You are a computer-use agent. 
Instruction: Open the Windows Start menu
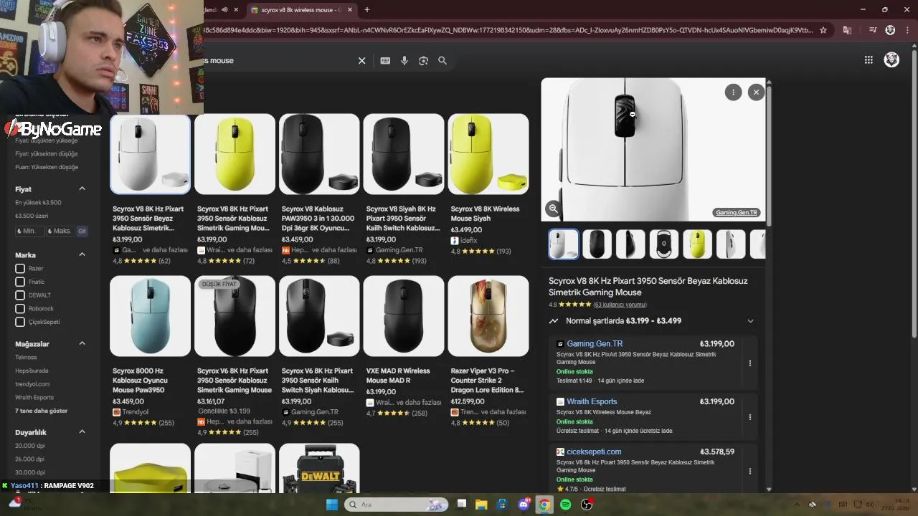pos(331,505)
